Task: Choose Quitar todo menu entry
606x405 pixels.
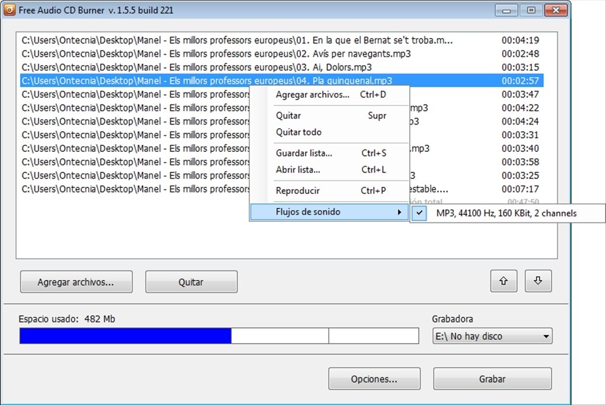Action: tap(331, 132)
